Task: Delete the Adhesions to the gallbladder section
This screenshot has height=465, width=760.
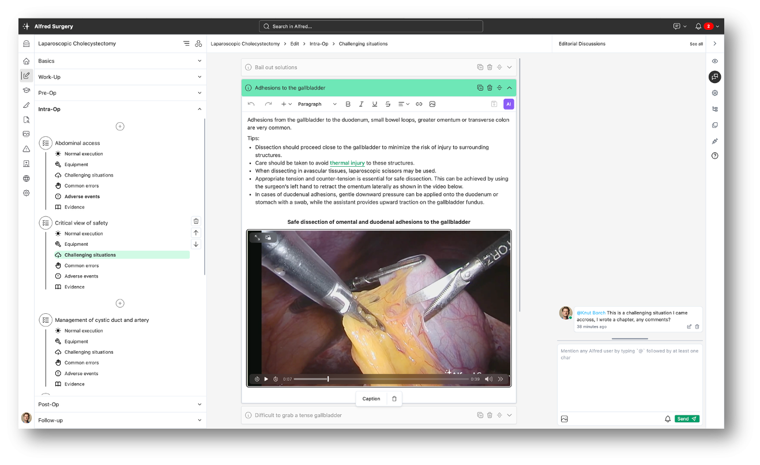Action: (x=490, y=88)
